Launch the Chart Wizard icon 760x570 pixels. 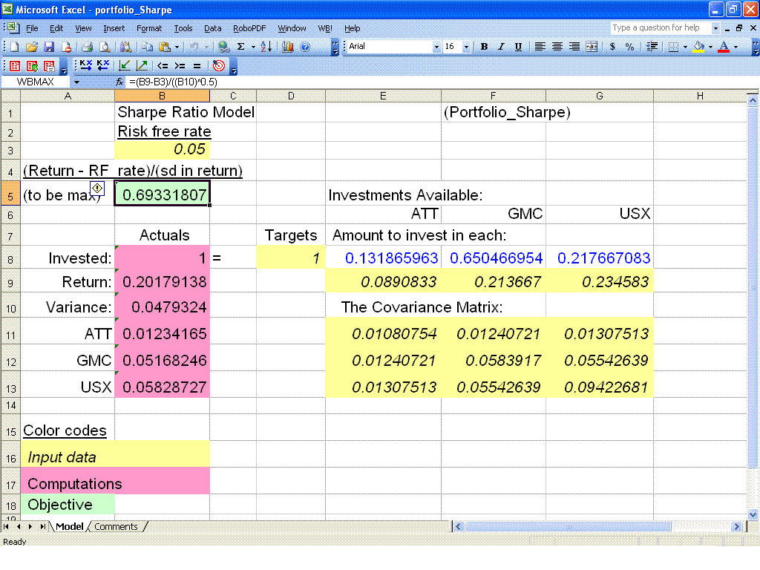[288, 47]
